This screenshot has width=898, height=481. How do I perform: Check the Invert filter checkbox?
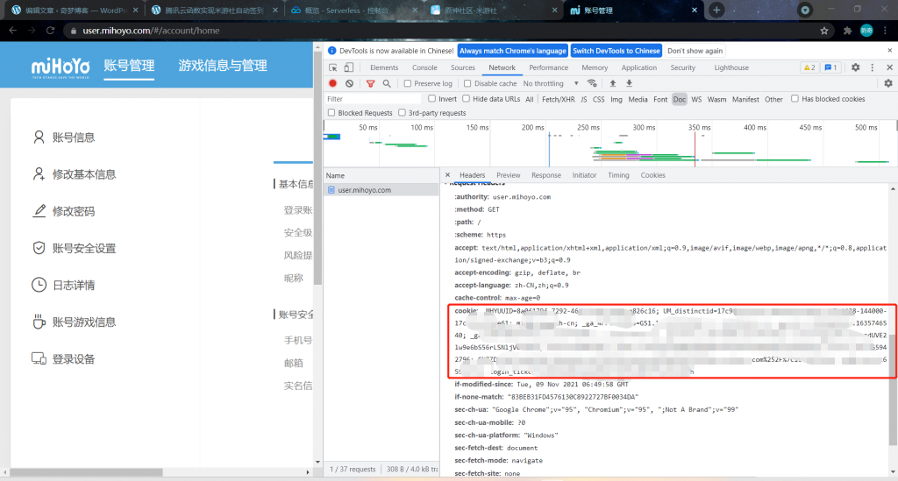[432, 98]
